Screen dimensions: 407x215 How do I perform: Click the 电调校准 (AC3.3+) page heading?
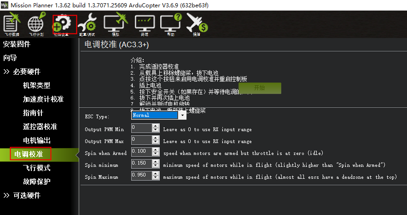[x=116, y=45]
